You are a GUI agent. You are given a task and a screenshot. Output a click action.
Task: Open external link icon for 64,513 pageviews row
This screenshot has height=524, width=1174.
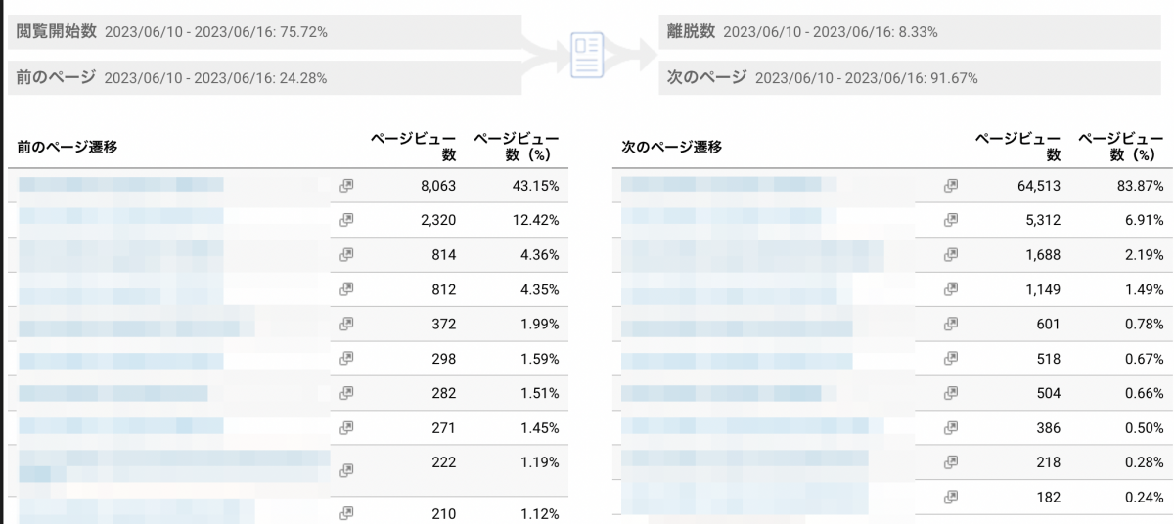[950, 185]
